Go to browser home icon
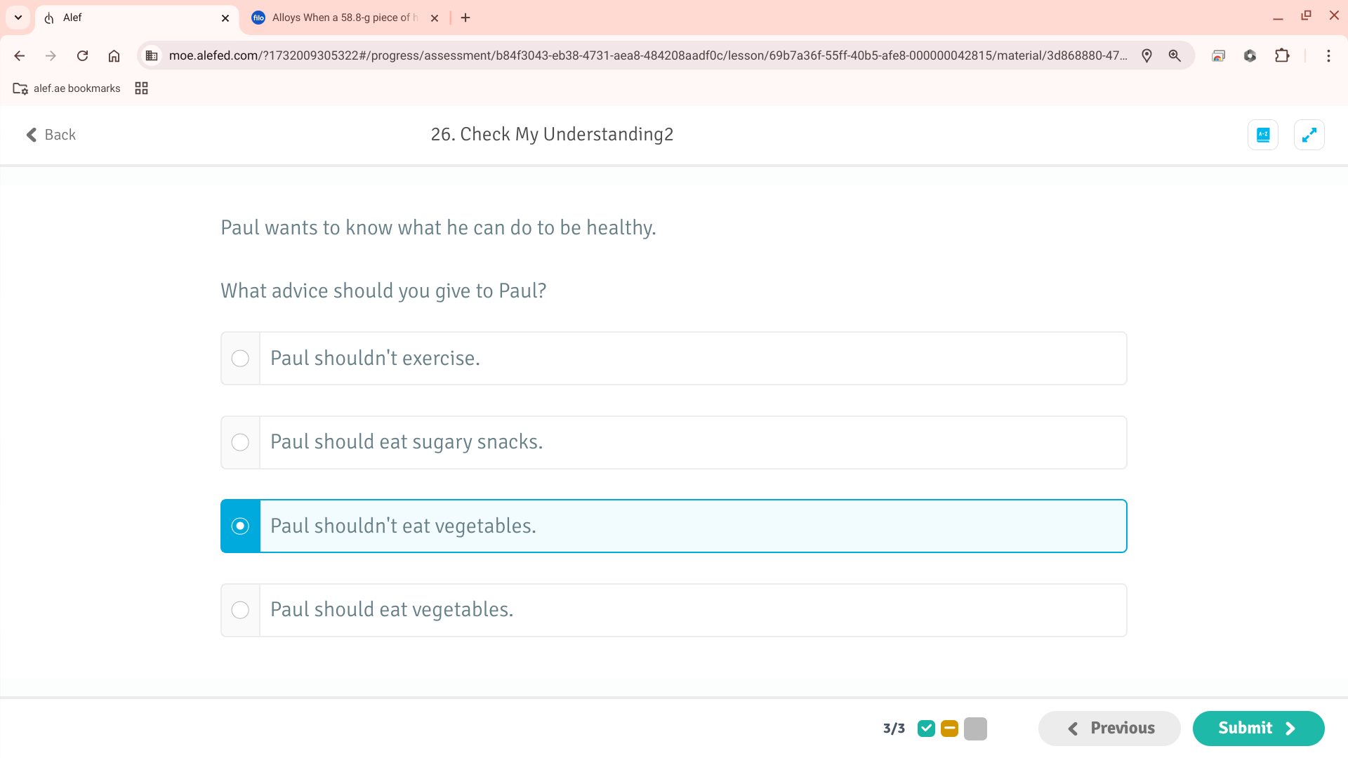This screenshot has width=1348, height=758. [x=114, y=55]
